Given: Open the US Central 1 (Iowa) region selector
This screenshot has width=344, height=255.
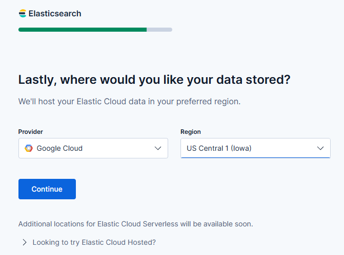Looking at the screenshot, I should [255, 148].
